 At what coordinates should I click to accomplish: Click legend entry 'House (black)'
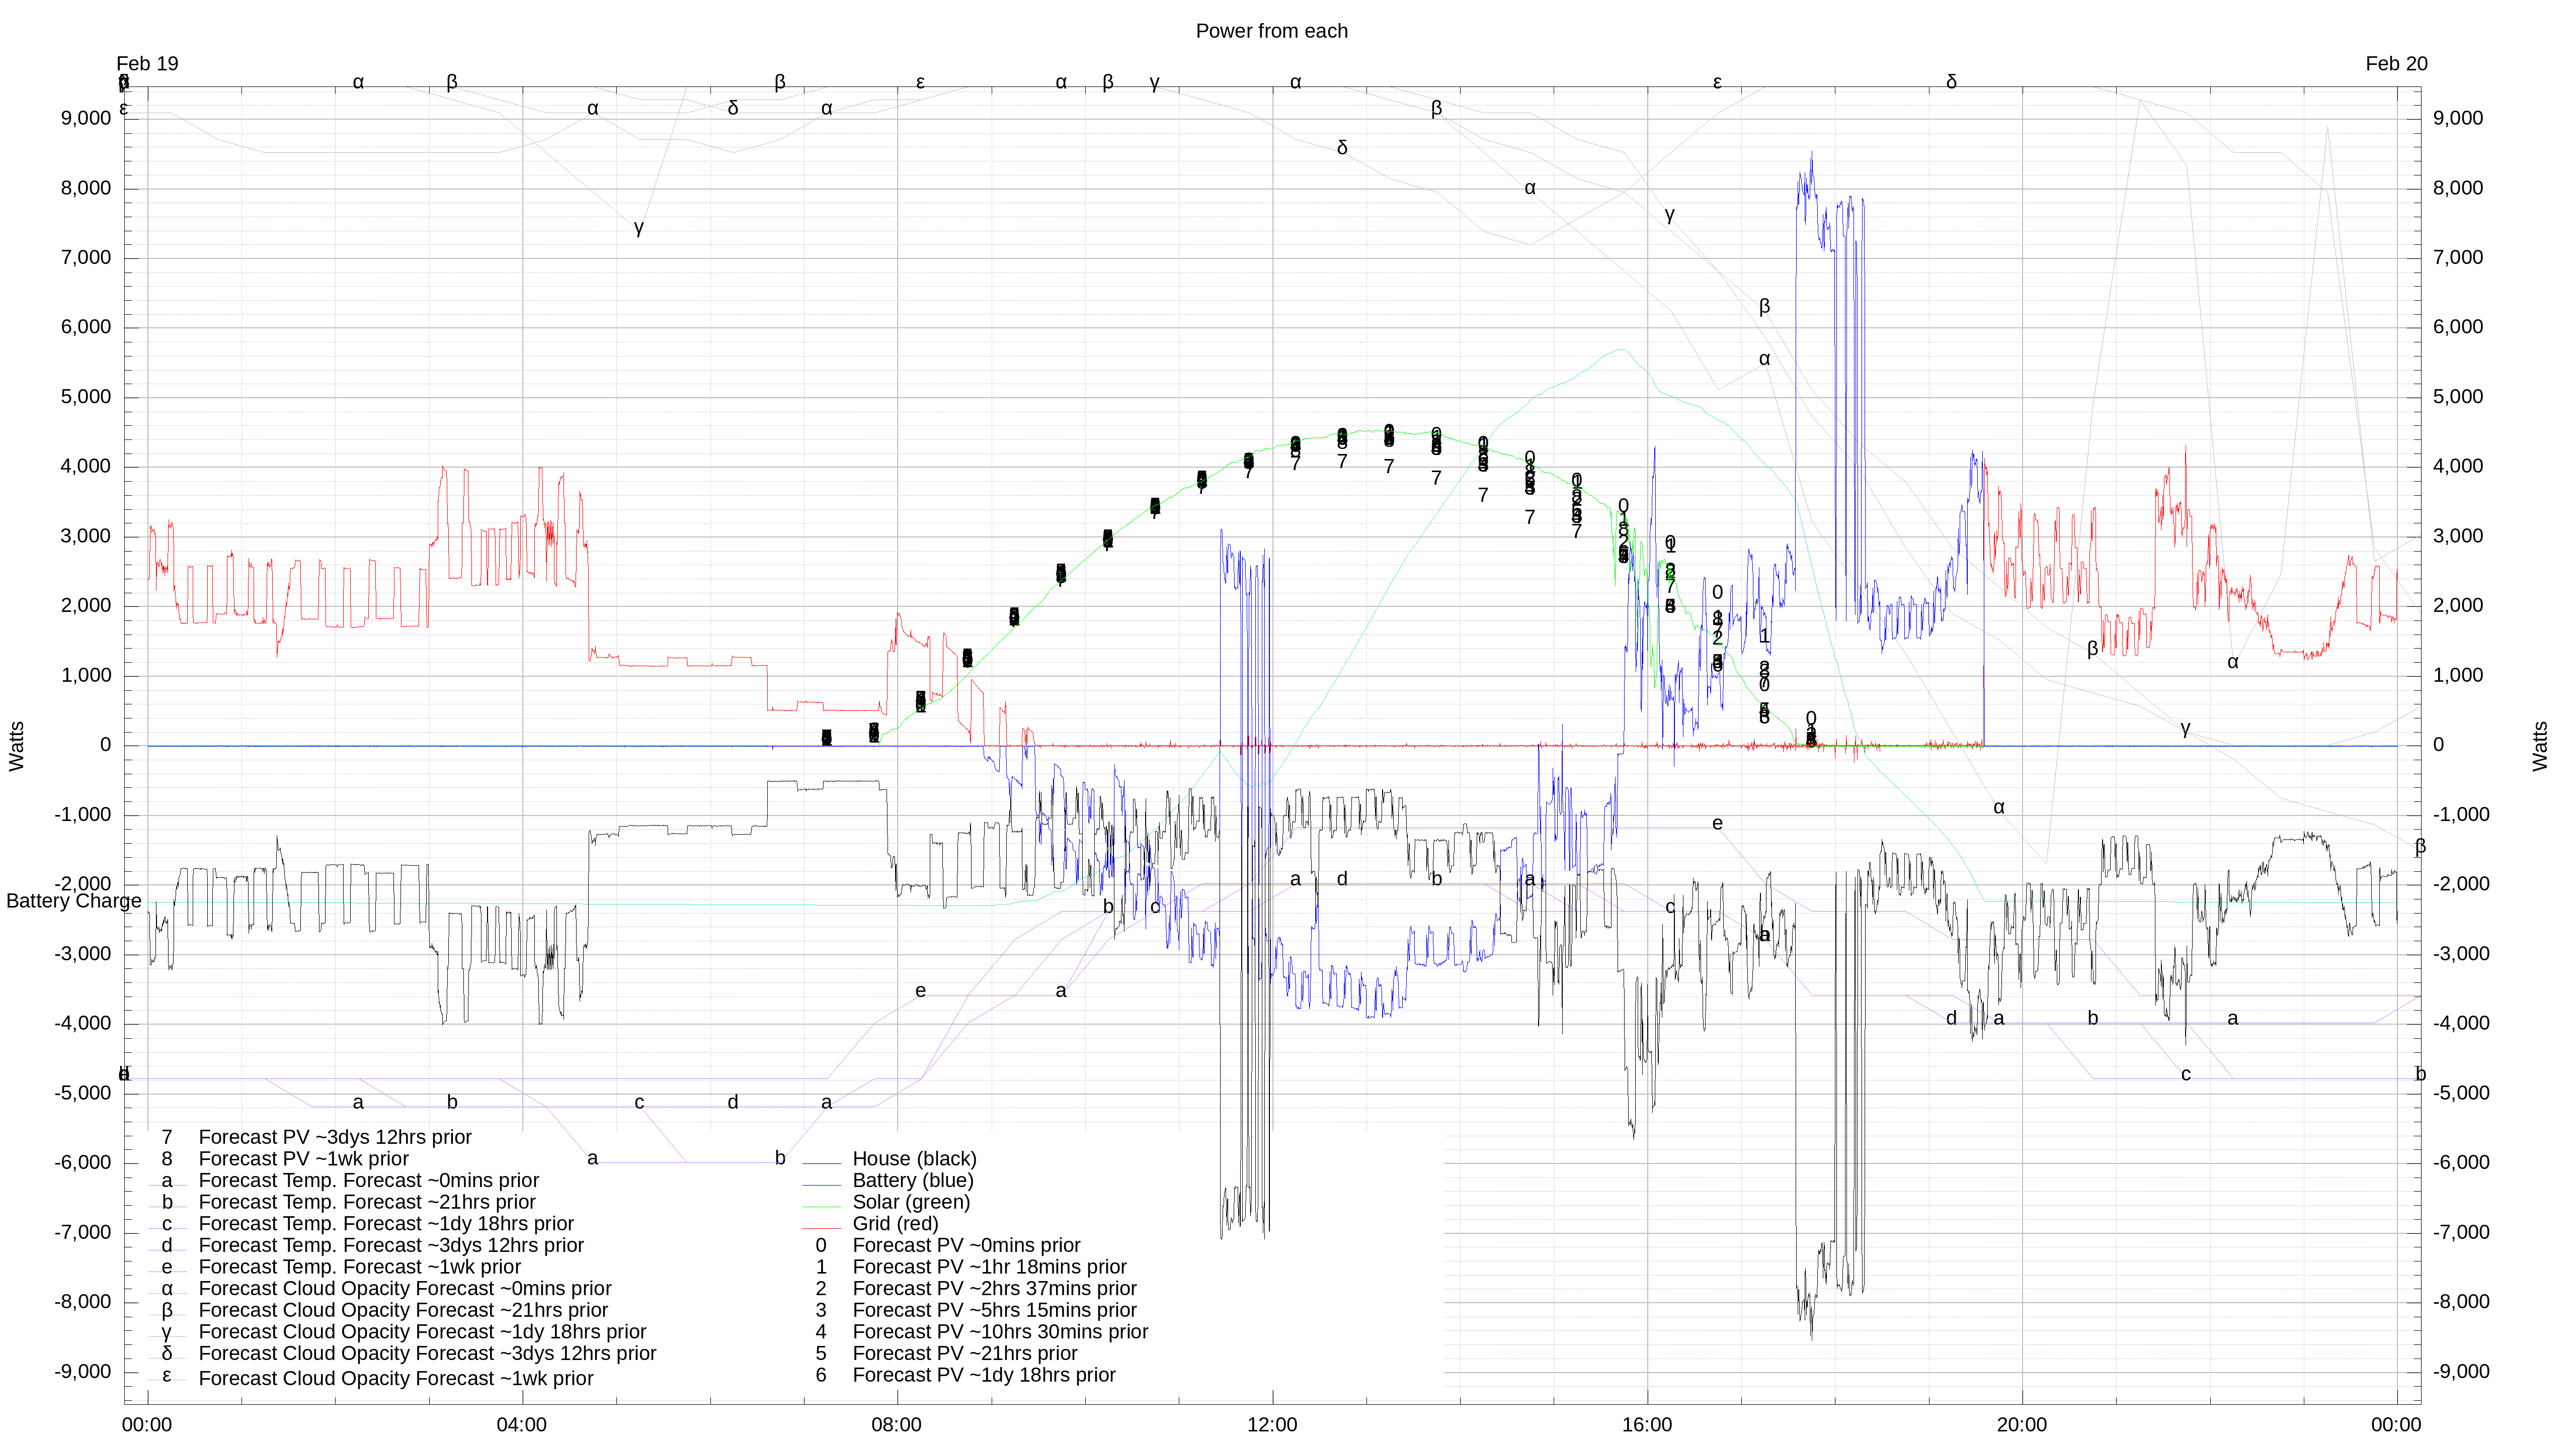(x=914, y=1158)
